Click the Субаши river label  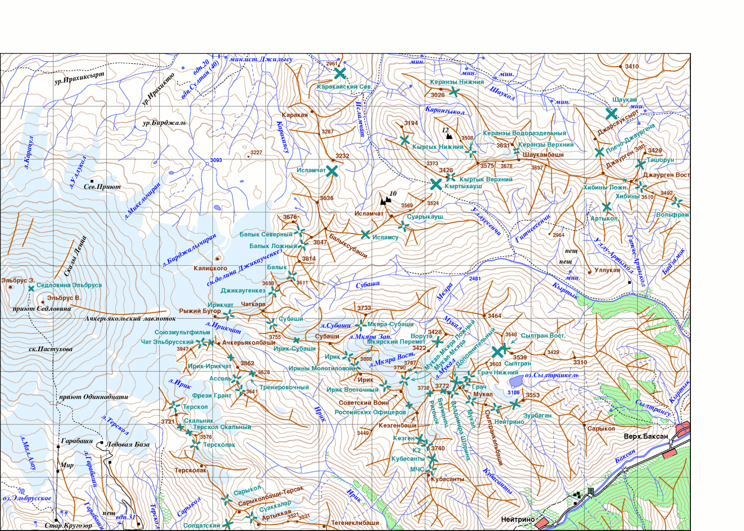click(x=368, y=285)
